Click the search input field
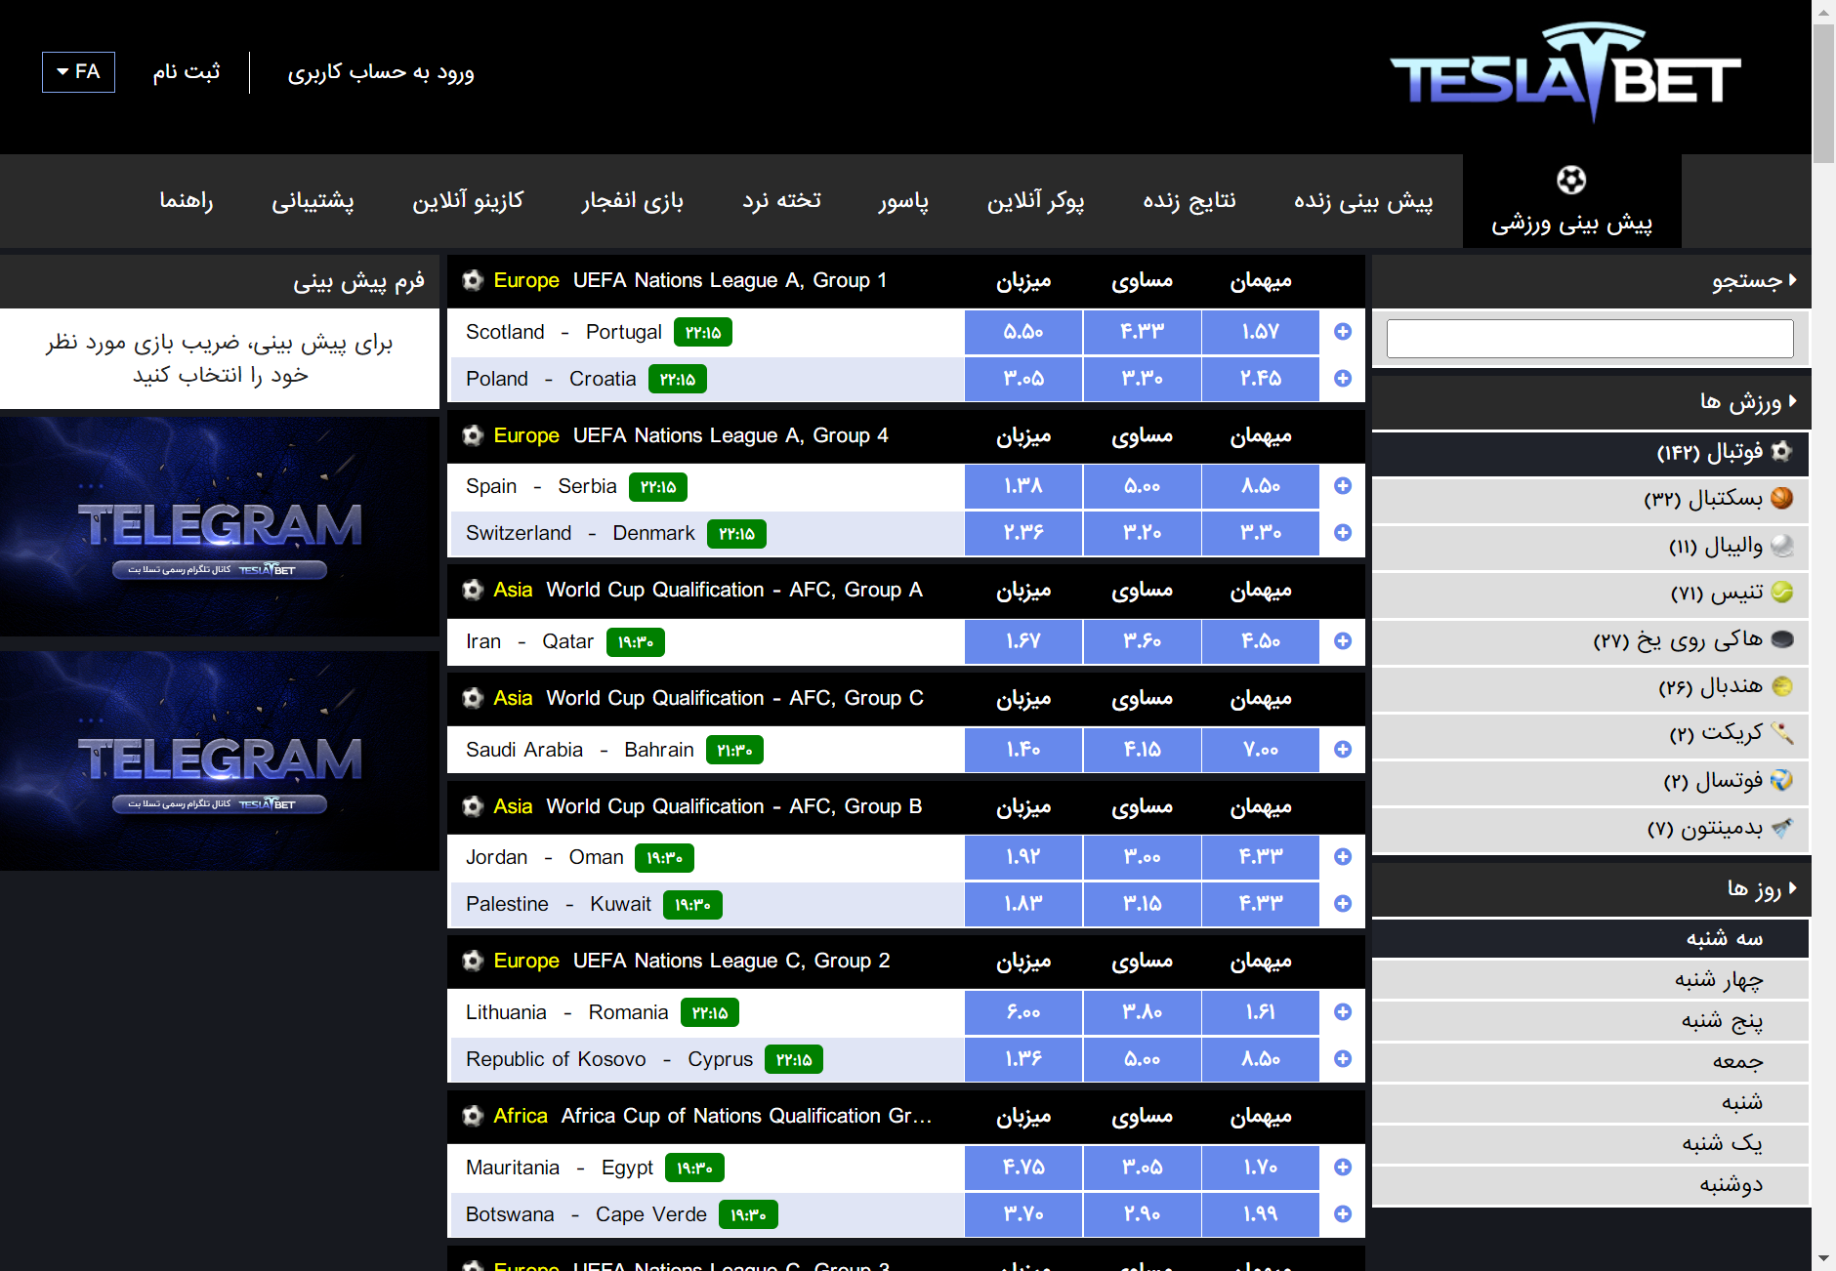 (1590, 339)
